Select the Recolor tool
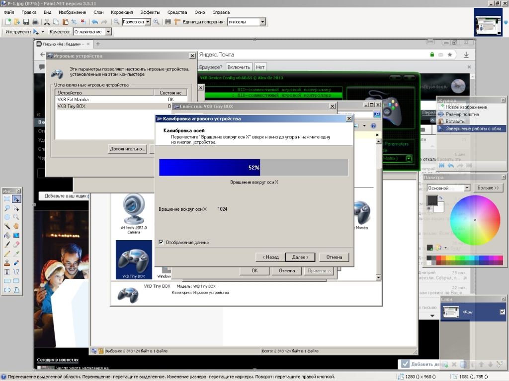The image size is (509, 381). (16, 262)
